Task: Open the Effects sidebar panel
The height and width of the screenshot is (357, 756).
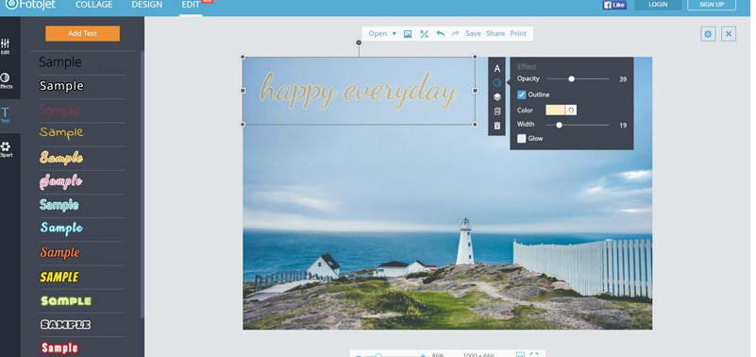Action: coord(5,80)
